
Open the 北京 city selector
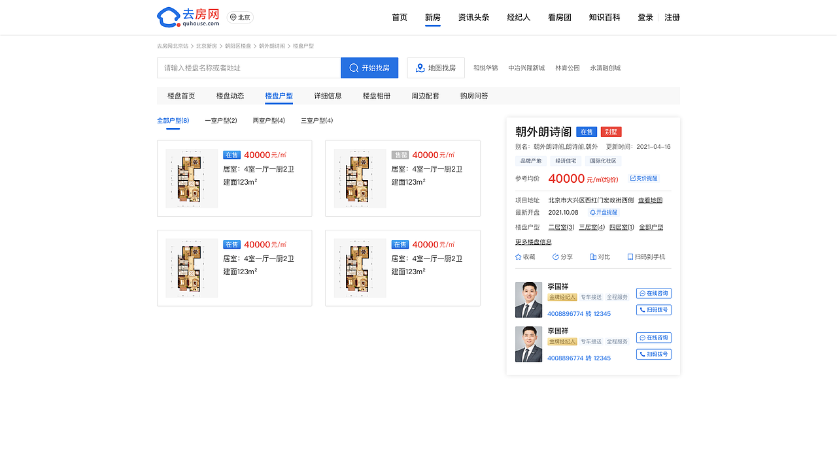pos(239,18)
